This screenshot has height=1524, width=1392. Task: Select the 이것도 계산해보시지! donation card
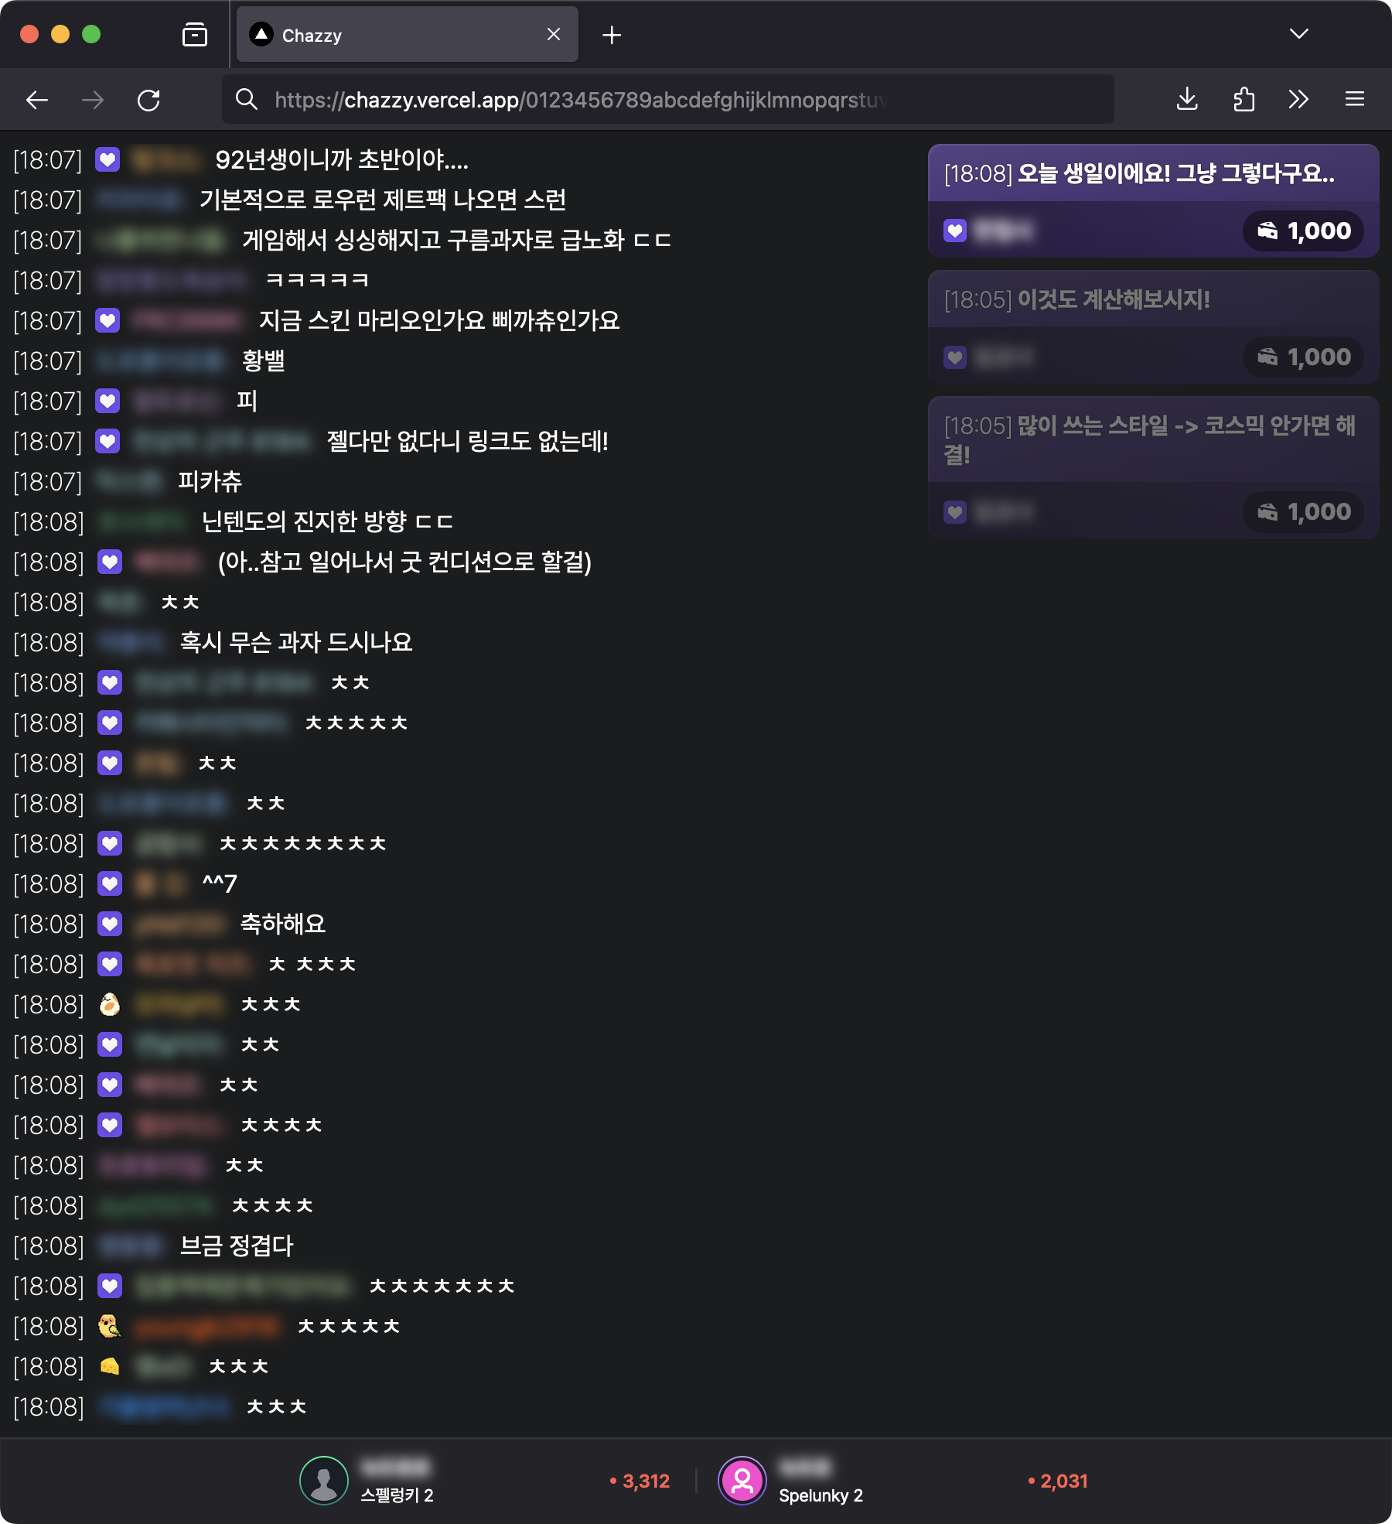[x=1153, y=326]
